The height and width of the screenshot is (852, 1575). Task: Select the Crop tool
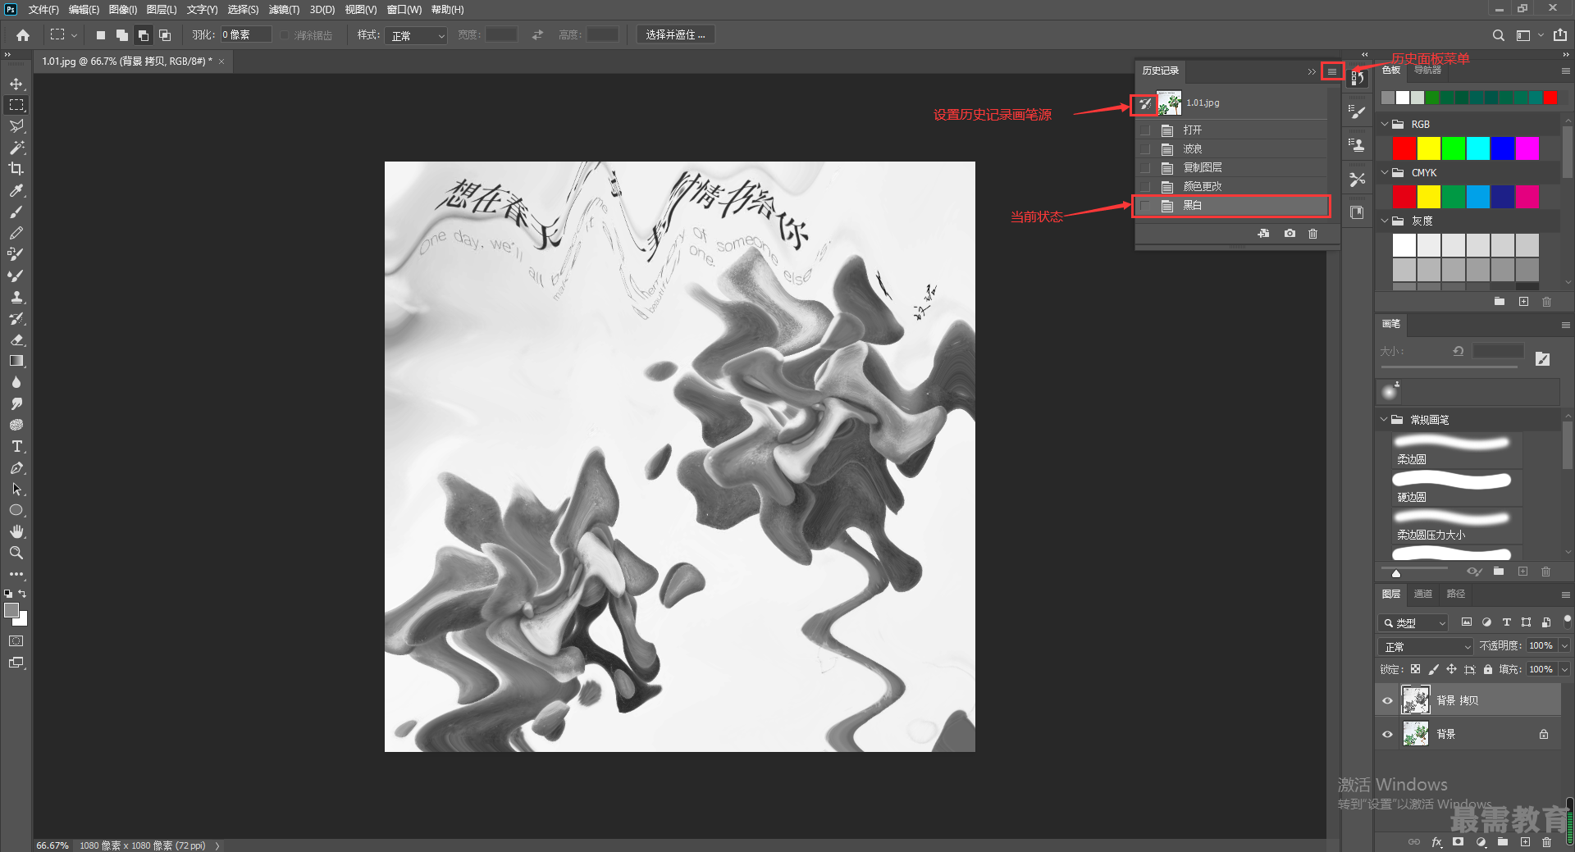16,169
